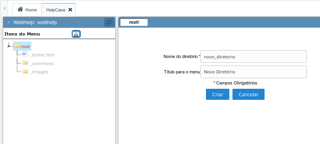This screenshot has width=320, height=144.
Task: Click the Nome do diretório label
Action: [182, 56]
